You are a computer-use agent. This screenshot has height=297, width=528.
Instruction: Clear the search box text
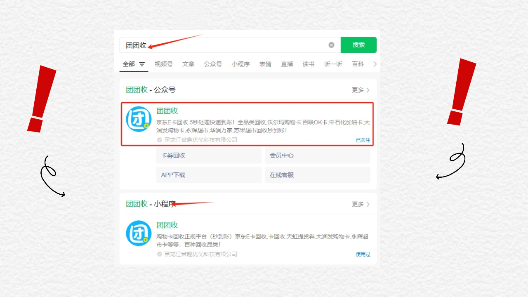tap(331, 45)
